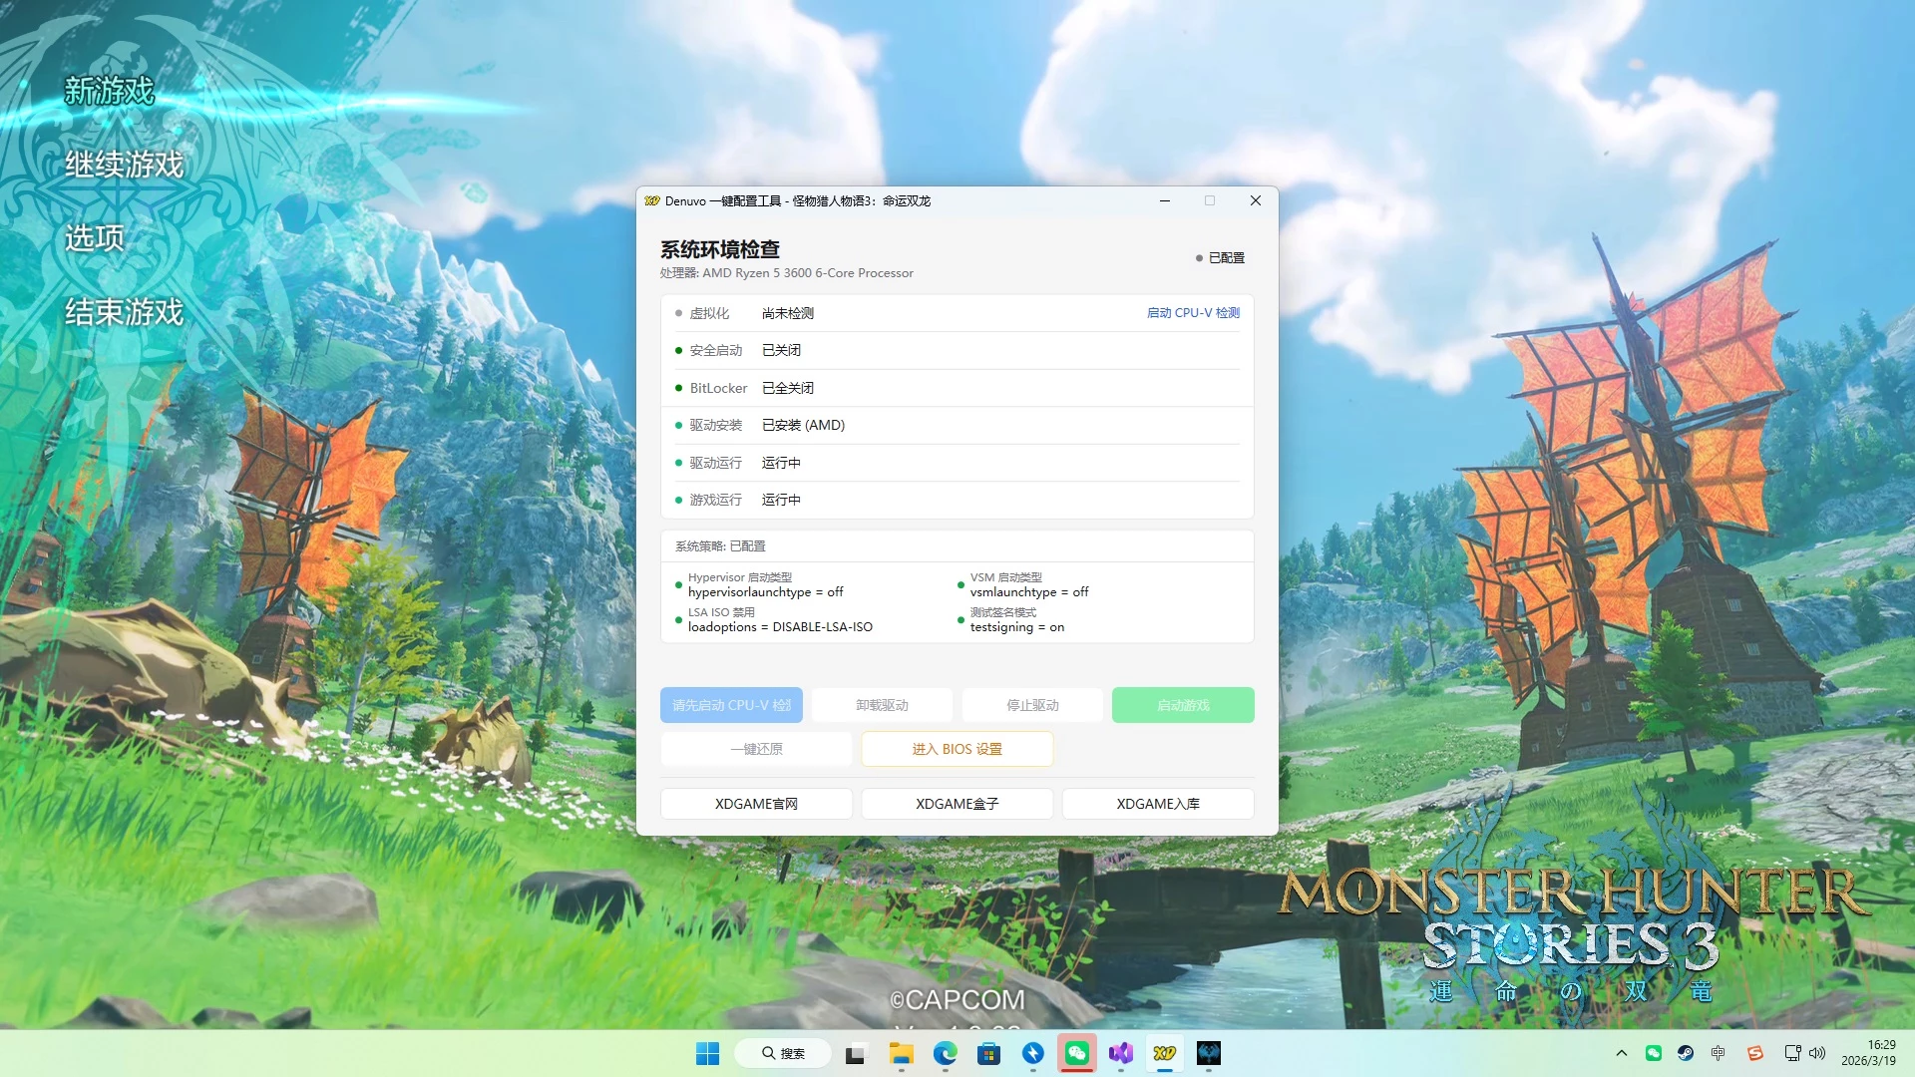
Task: Click the XDGAME官网 button
Action: [x=756, y=803]
